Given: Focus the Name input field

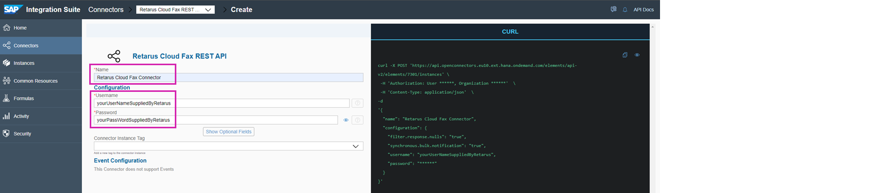Looking at the screenshot, I should tap(228, 78).
